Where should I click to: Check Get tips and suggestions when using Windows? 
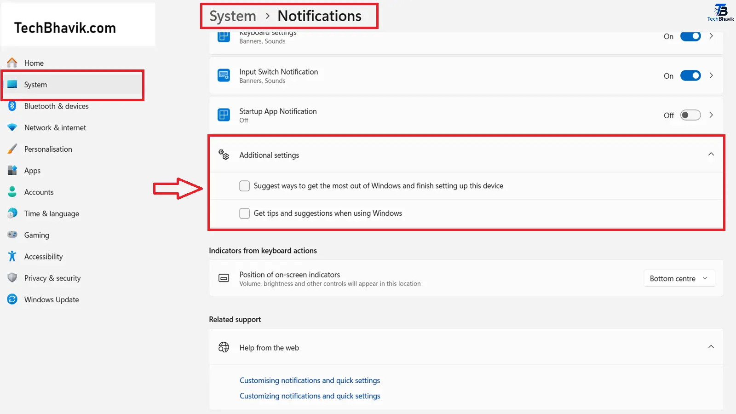[x=245, y=213]
